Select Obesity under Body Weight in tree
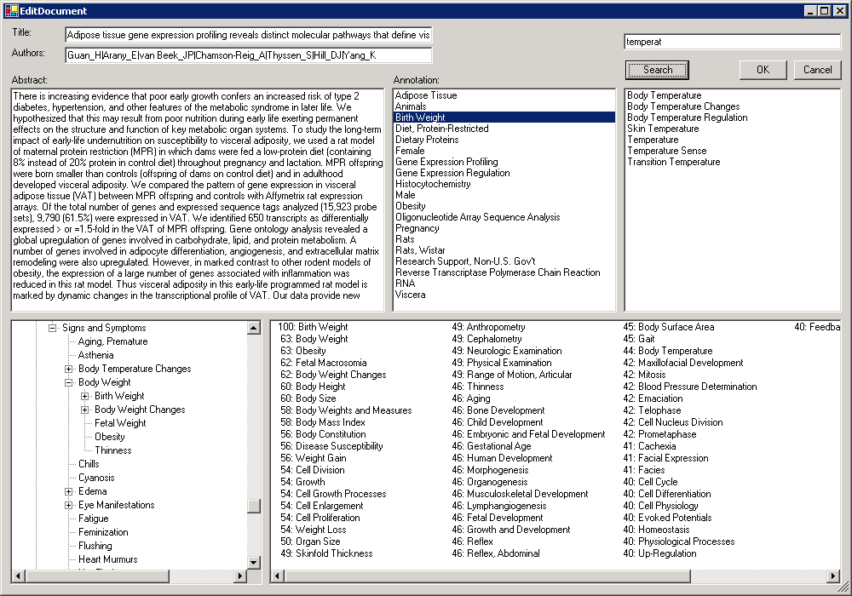852x596 pixels. [x=109, y=437]
